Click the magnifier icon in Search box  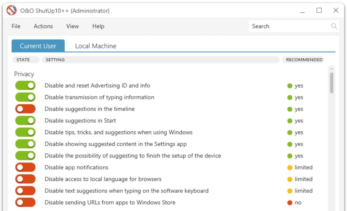334,26
